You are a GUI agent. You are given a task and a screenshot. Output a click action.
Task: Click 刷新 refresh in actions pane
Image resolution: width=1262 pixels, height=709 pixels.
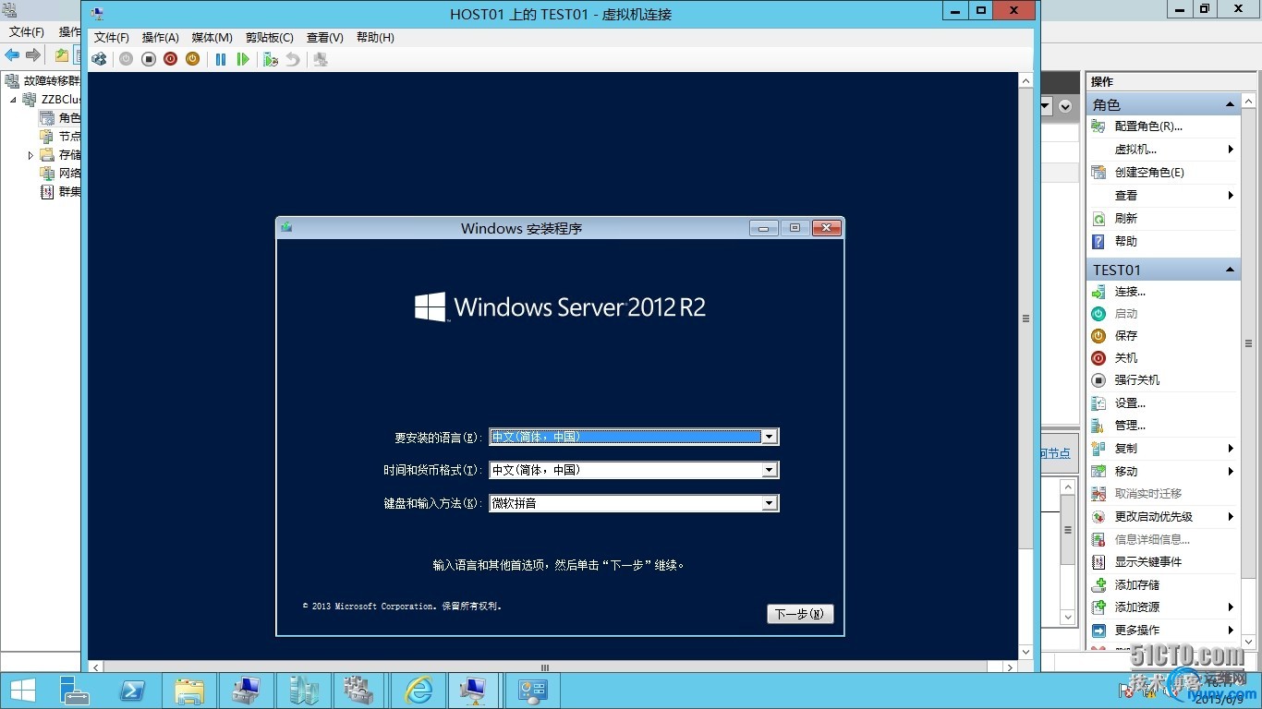point(1126,219)
